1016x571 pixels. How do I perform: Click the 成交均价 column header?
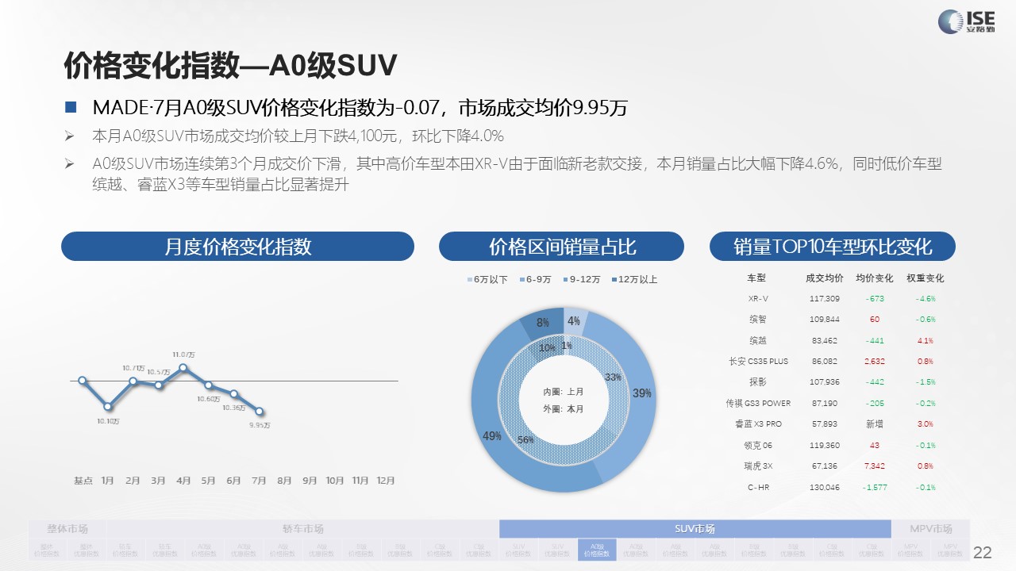[x=824, y=278]
